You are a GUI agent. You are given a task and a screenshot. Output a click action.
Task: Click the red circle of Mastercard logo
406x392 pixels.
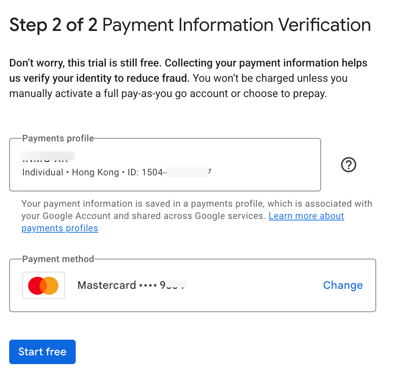[x=36, y=285]
